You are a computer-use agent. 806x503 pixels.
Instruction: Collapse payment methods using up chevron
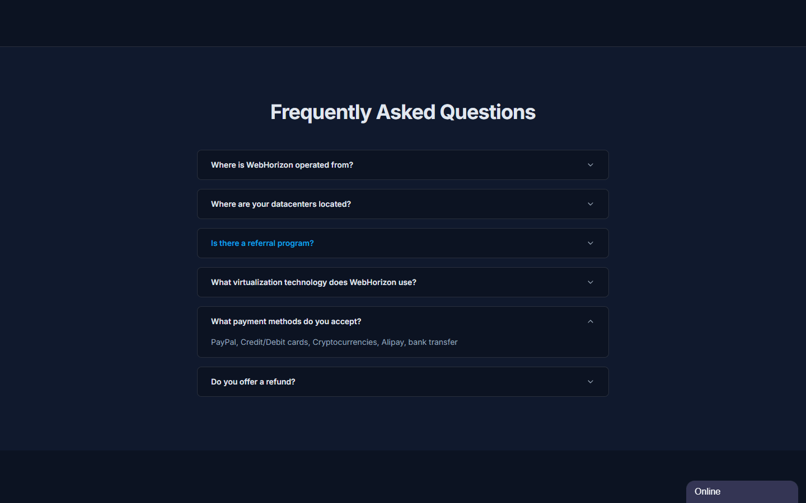tap(591, 321)
